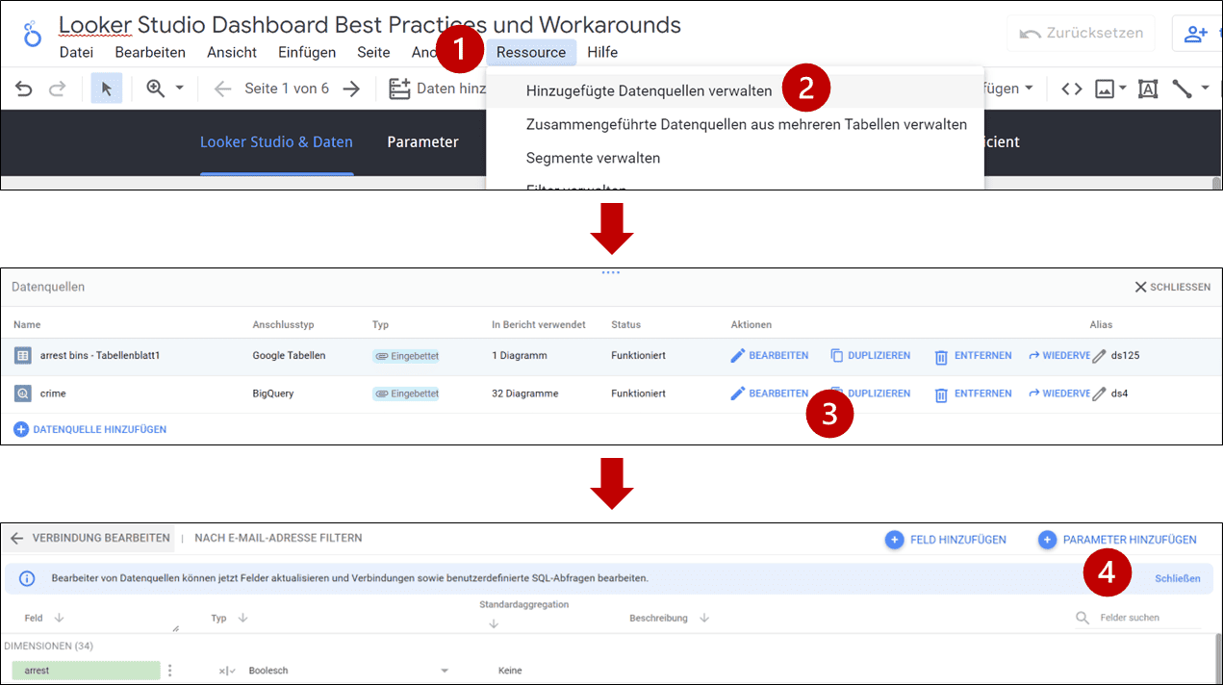Click the panel resize dots handle
This screenshot has width=1223, height=685.
[x=611, y=272]
